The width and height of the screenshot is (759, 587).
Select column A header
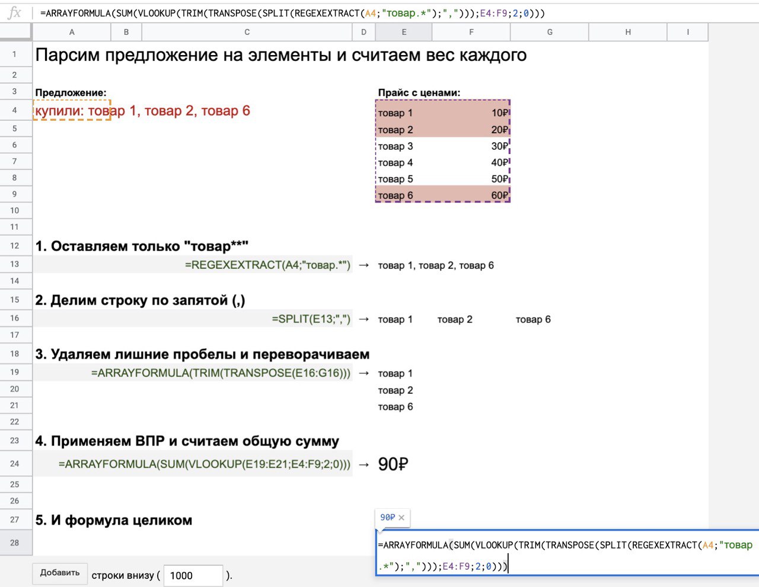[x=72, y=32]
